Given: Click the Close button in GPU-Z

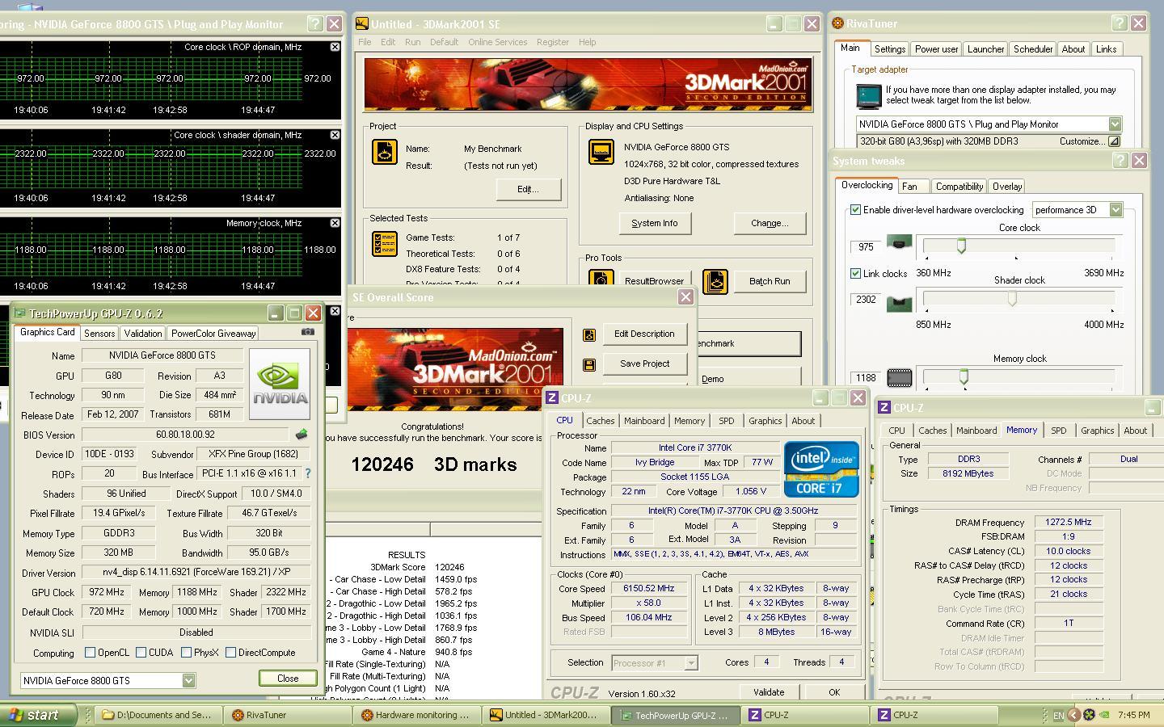Looking at the screenshot, I should [288, 679].
